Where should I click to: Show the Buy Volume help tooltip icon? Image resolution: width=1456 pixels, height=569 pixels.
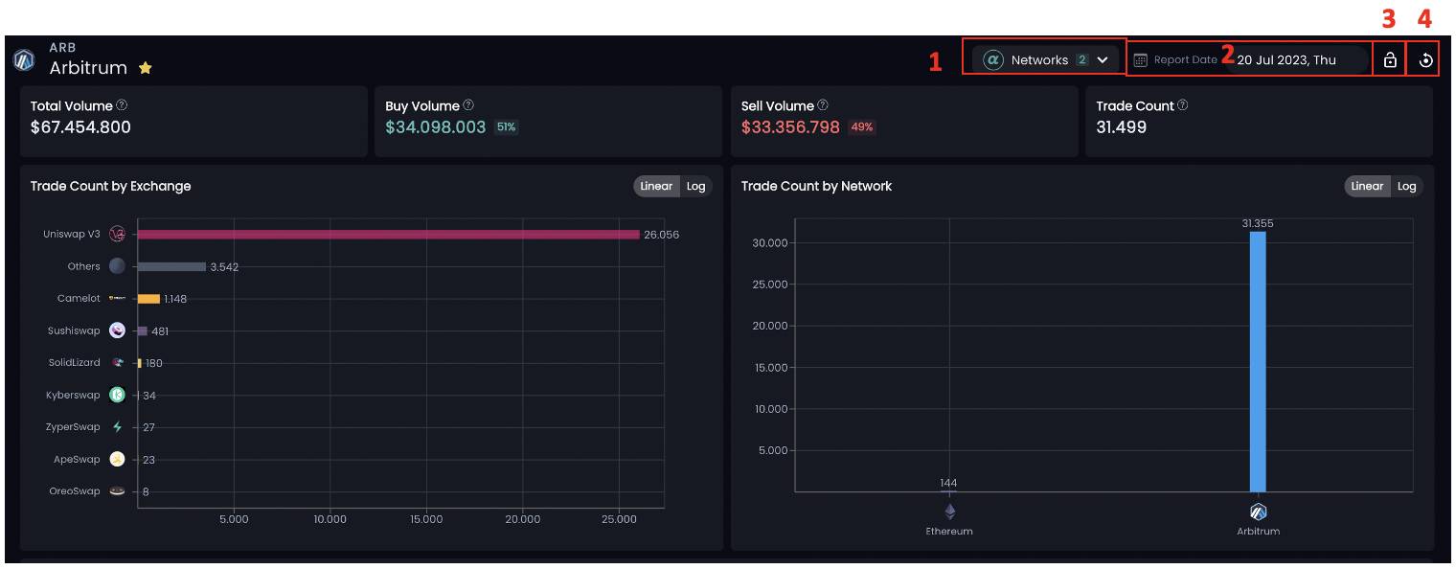click(468, 105)
